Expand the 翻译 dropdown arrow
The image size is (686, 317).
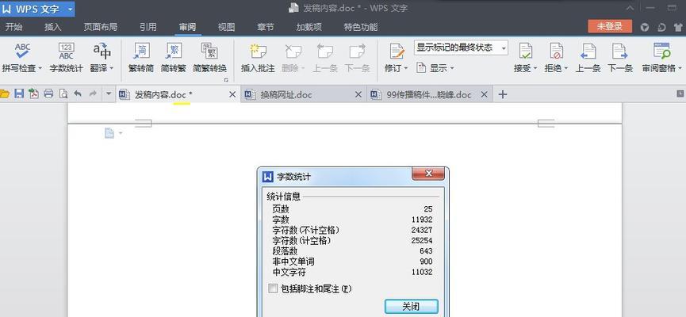pos(111,68)
